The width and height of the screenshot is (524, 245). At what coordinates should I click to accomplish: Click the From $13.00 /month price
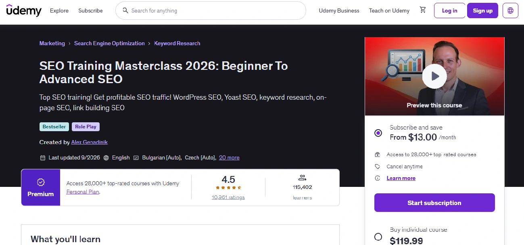(423, 137)
